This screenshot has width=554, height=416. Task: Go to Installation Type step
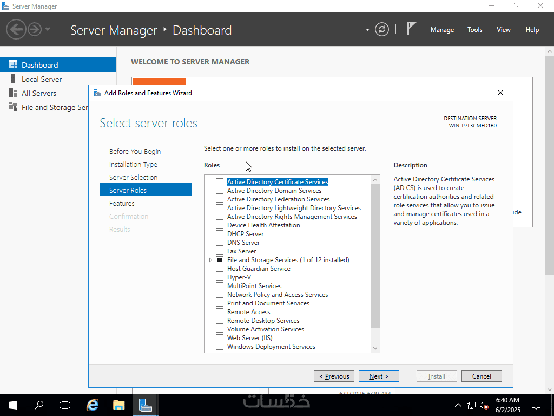(x=133, y=165)
